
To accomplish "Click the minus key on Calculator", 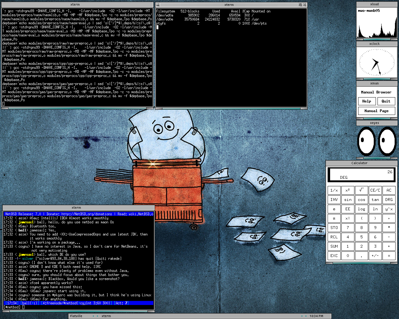I will coord(389,237).
